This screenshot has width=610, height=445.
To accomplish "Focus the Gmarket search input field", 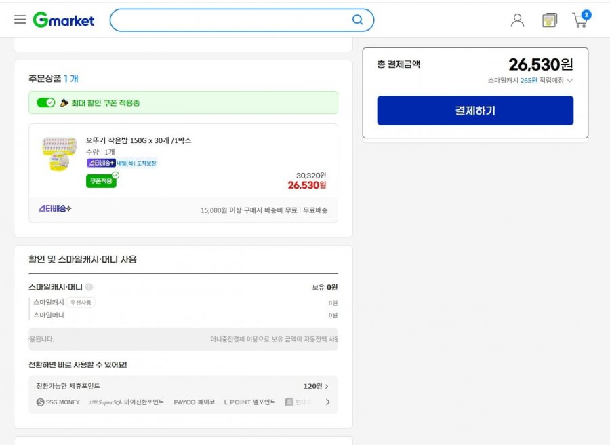I will pos(230,20).
